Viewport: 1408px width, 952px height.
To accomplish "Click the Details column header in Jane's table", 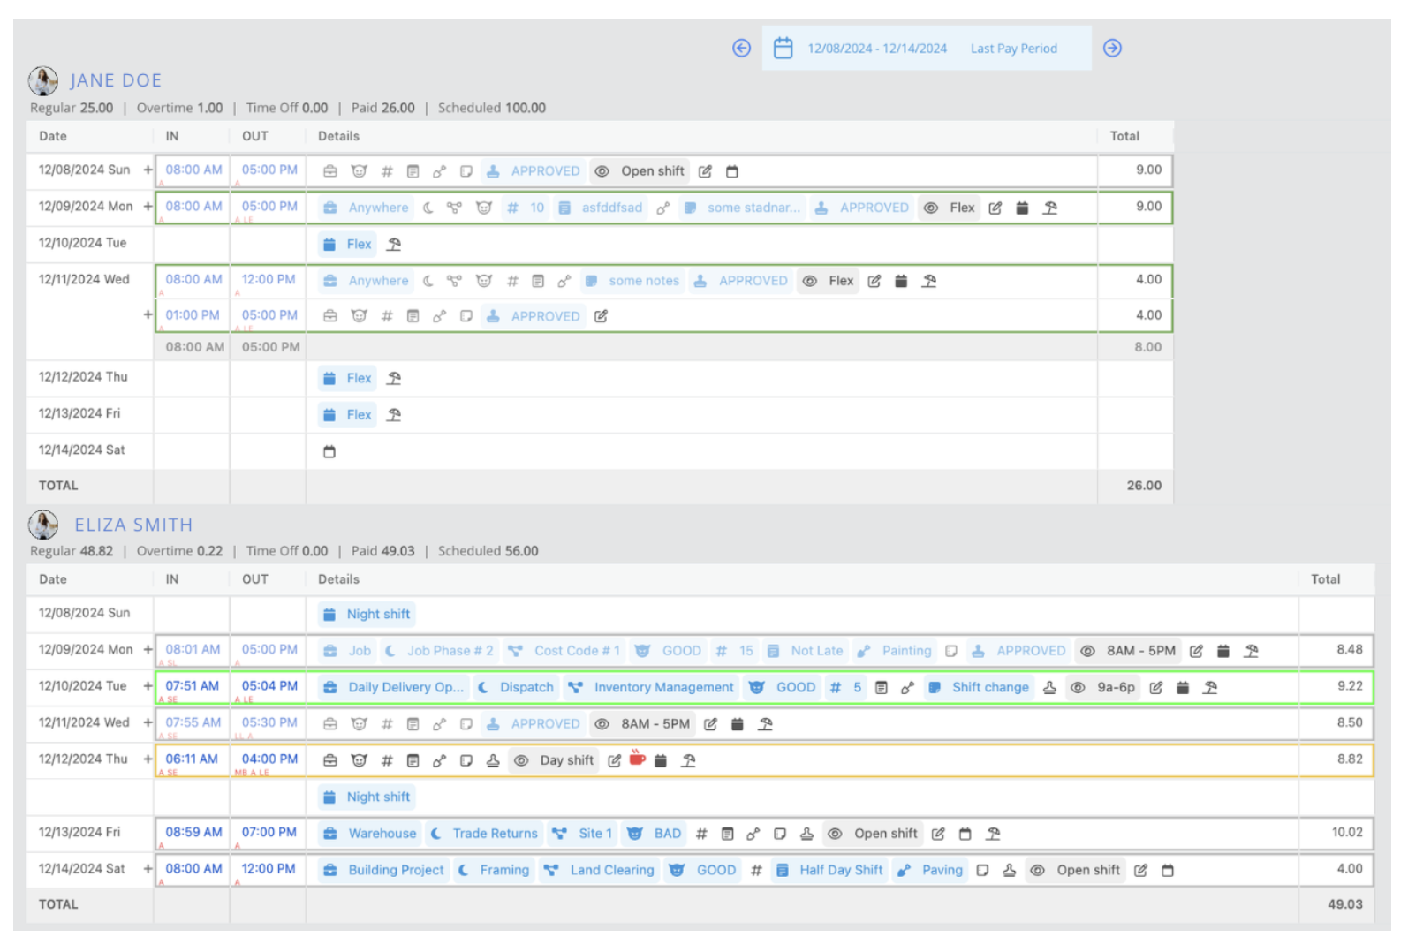I will (x=338, y=136).
